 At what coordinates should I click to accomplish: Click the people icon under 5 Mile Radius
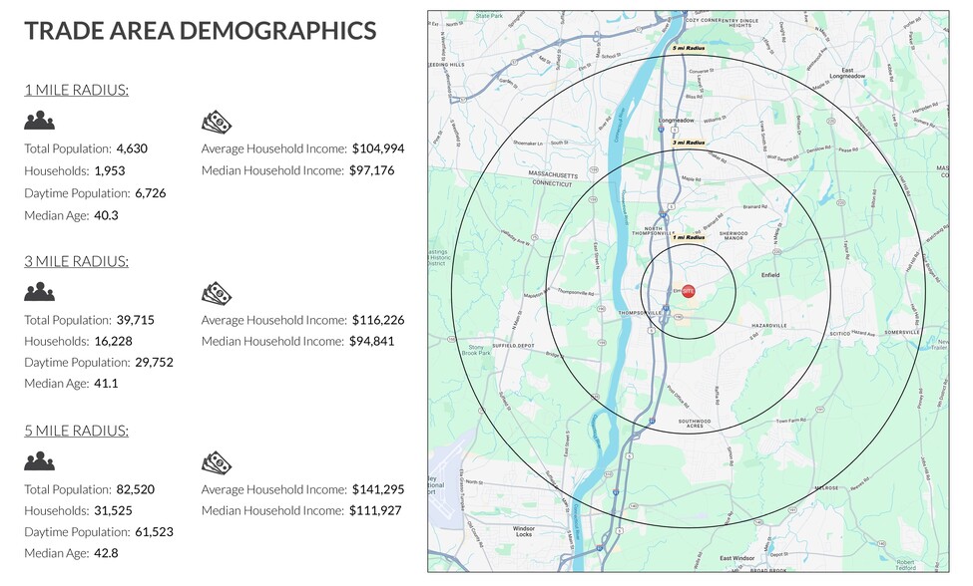[x=39, y=461]
